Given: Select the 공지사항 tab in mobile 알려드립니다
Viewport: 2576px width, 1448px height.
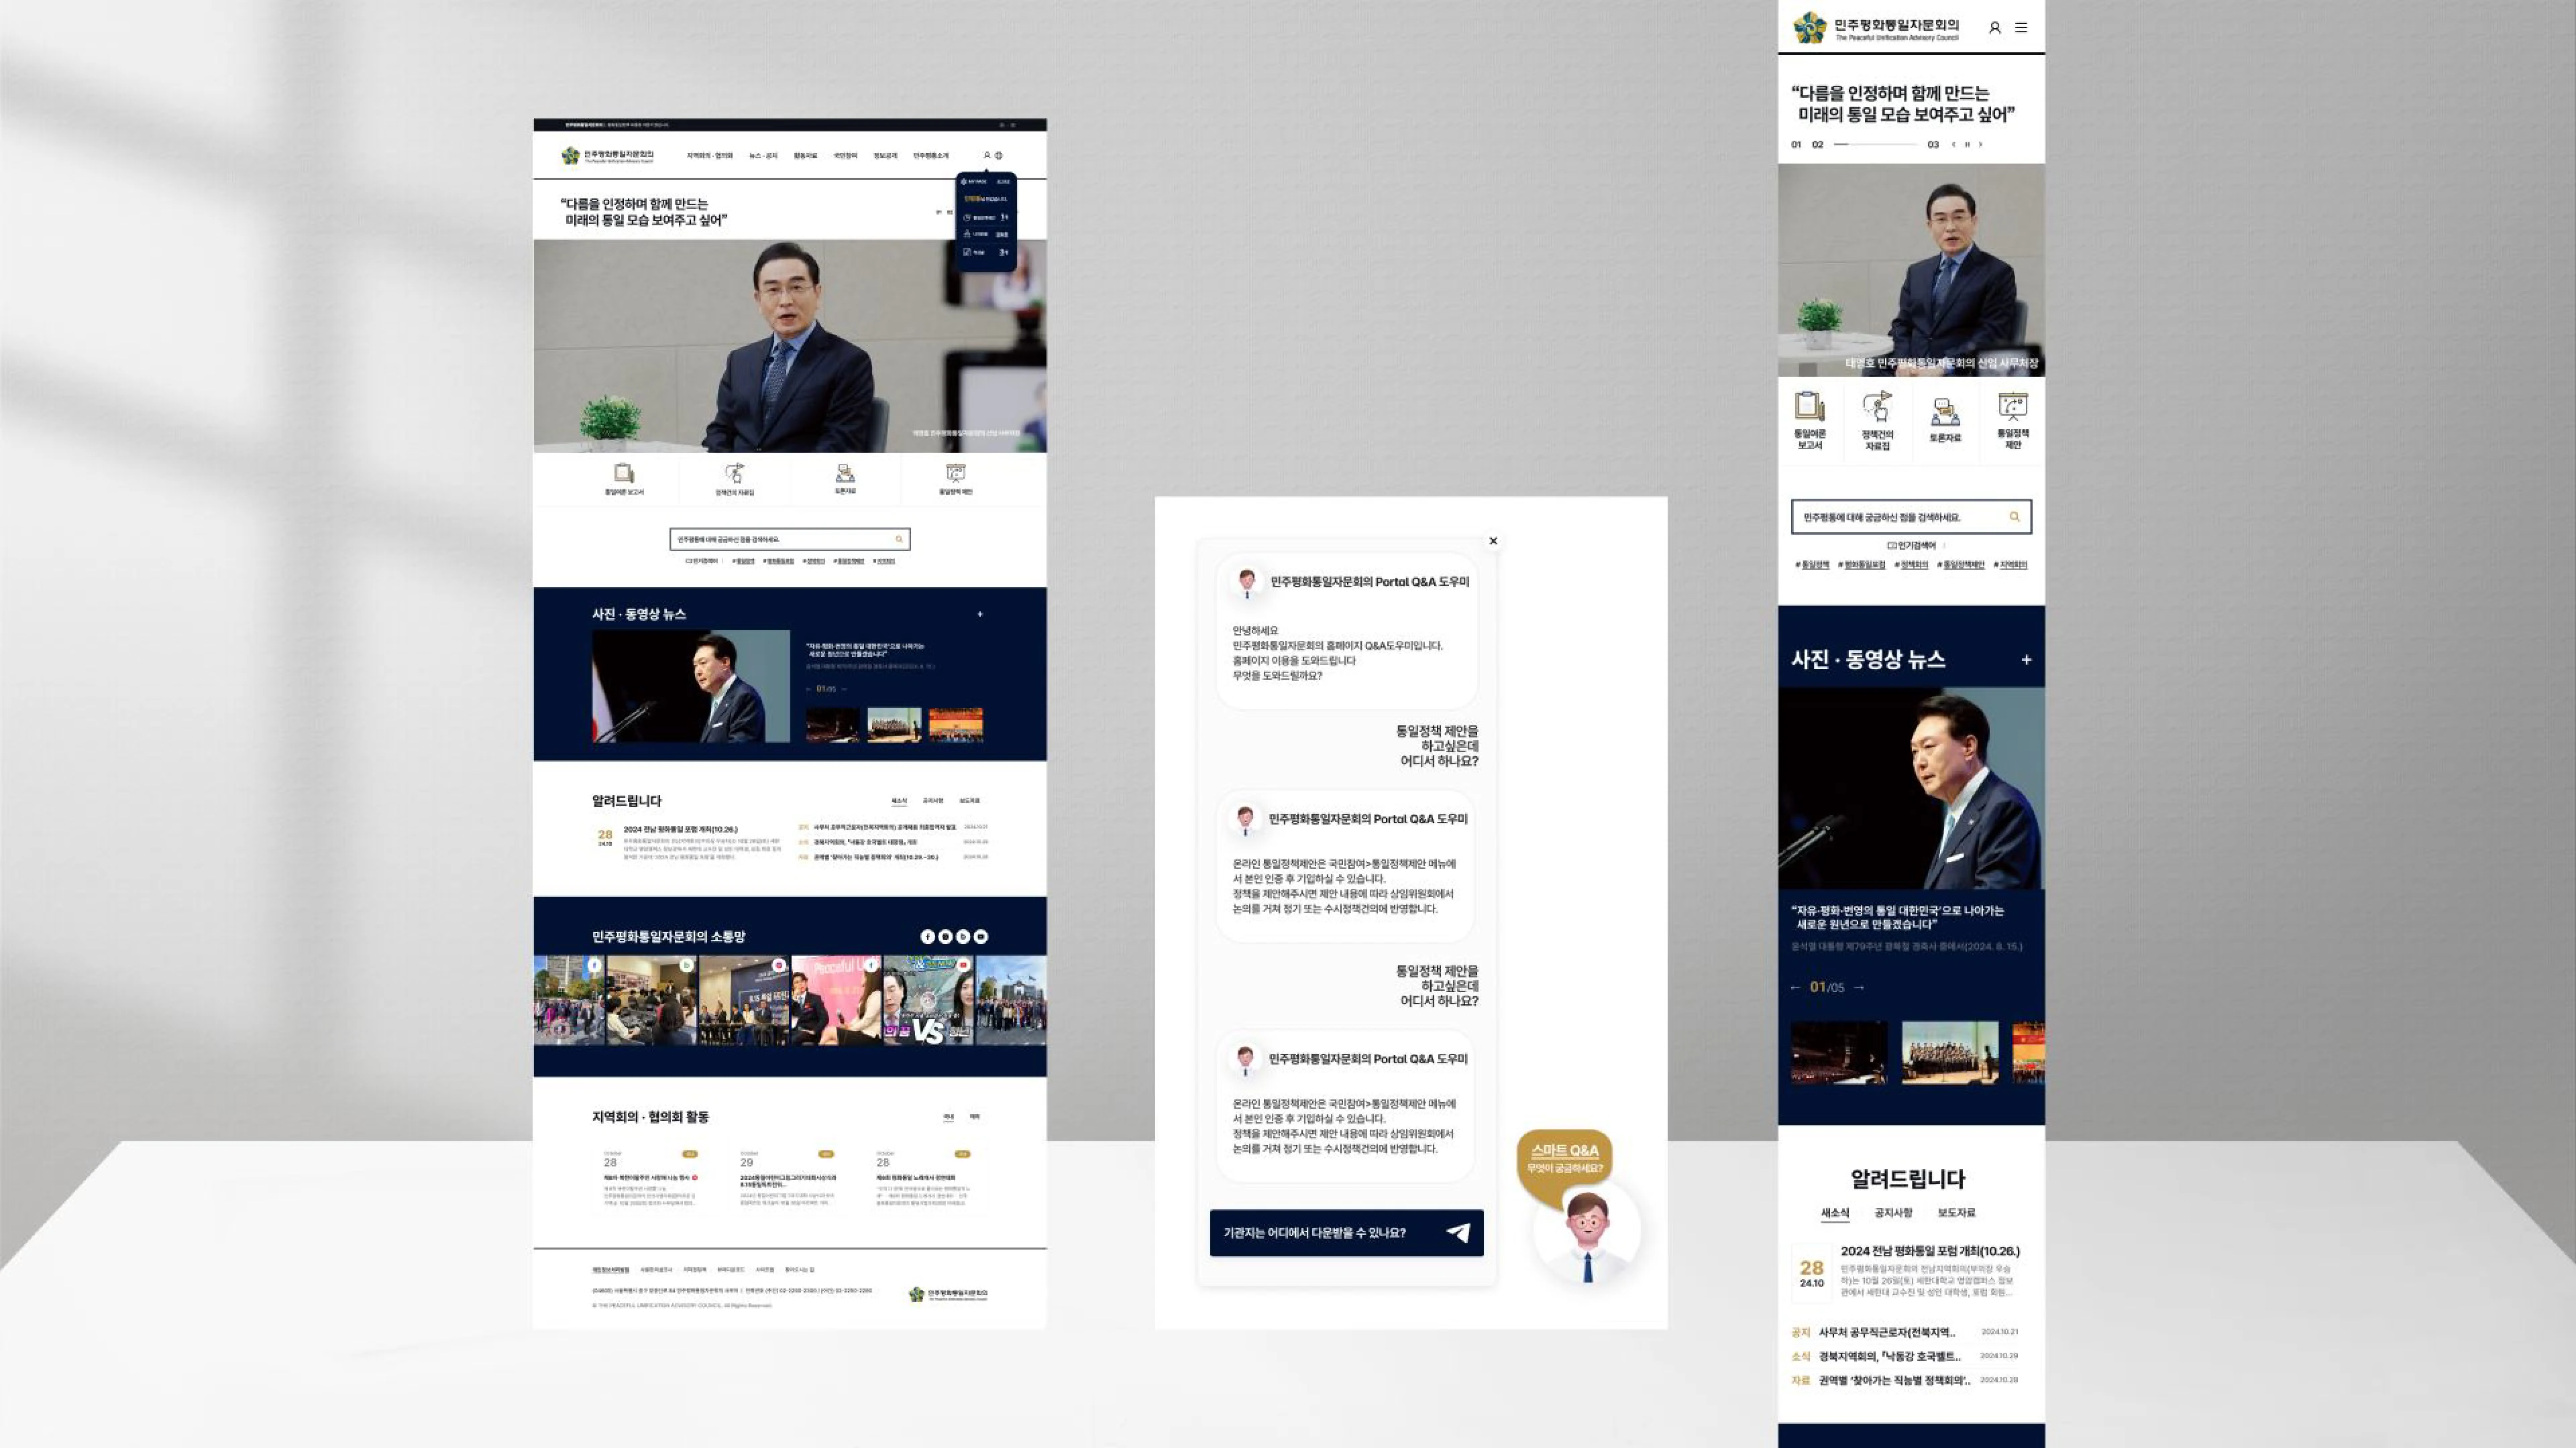Looking at the screenshot, I should coord(1893,1212).
